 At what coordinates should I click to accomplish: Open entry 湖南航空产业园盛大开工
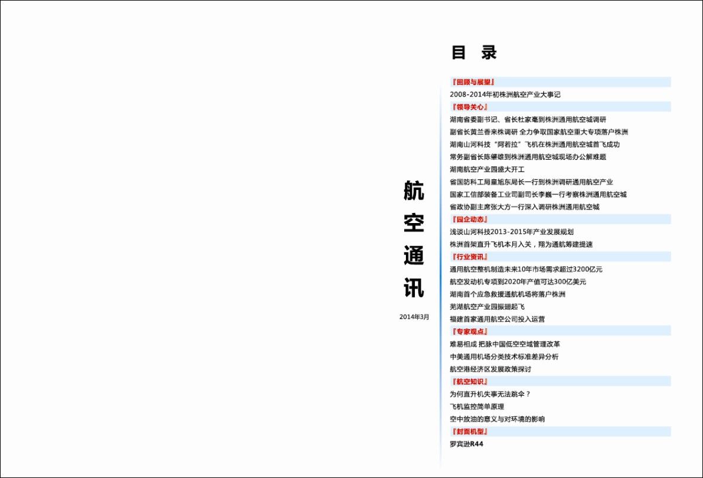click(x=487, y=170)
